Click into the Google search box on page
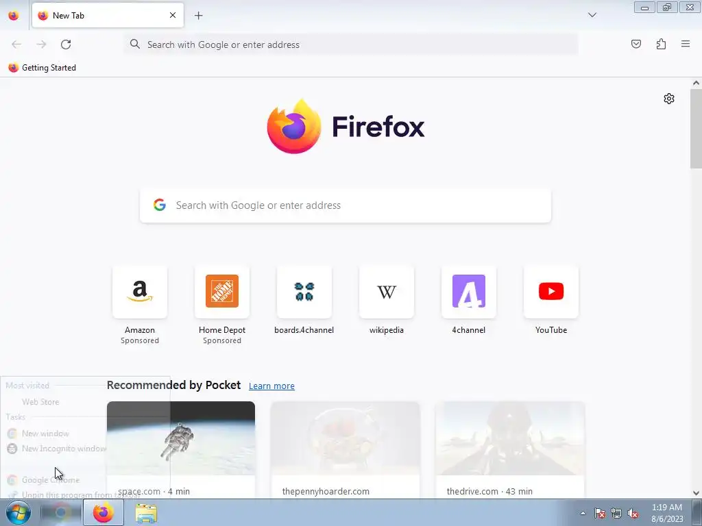 (346, 205)
